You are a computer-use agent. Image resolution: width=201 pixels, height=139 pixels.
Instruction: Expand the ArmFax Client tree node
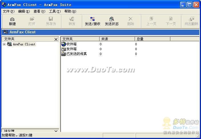(x=4, y=44)
